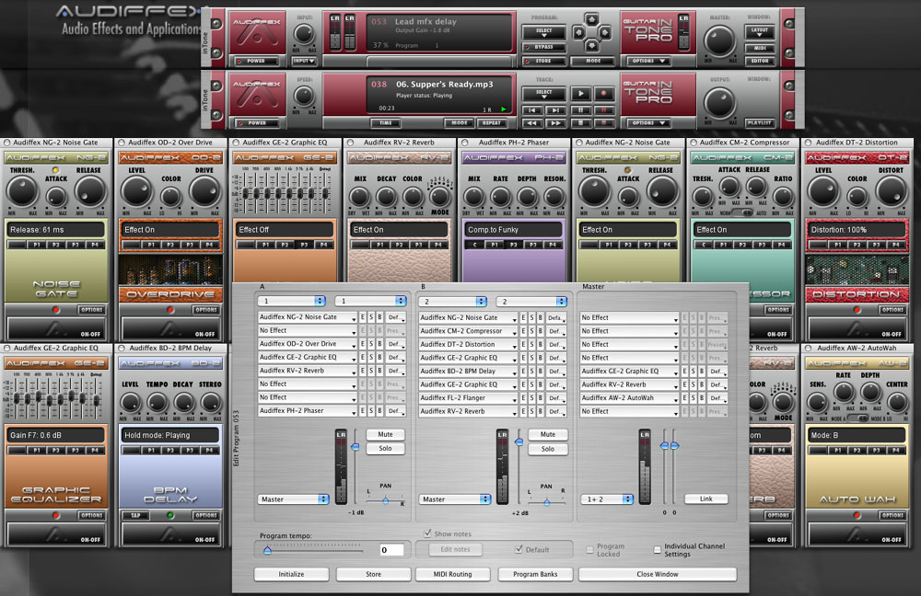
Task: Open the Options menu on the top rack
Action: 649,62
